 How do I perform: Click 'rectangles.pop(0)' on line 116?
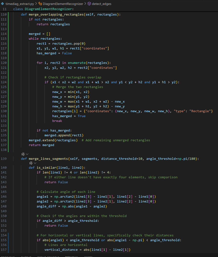69,44
